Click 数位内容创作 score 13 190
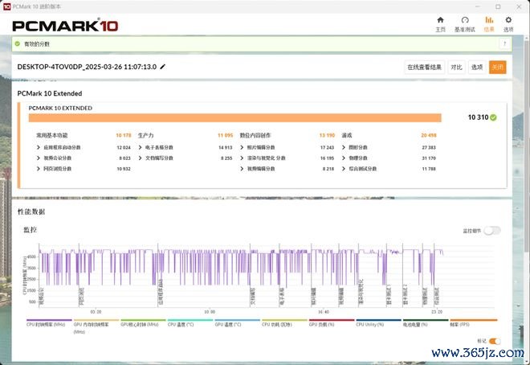Viewport: 530px width, 365px height. tap(327, 135)
